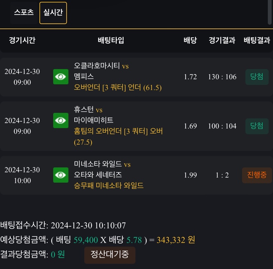The height and width of the screenshot is (269, 273).
Task: Click the 홈팀의 오버언더 [3 쿼터] 오버 bet text
Action: click(118, 131)
